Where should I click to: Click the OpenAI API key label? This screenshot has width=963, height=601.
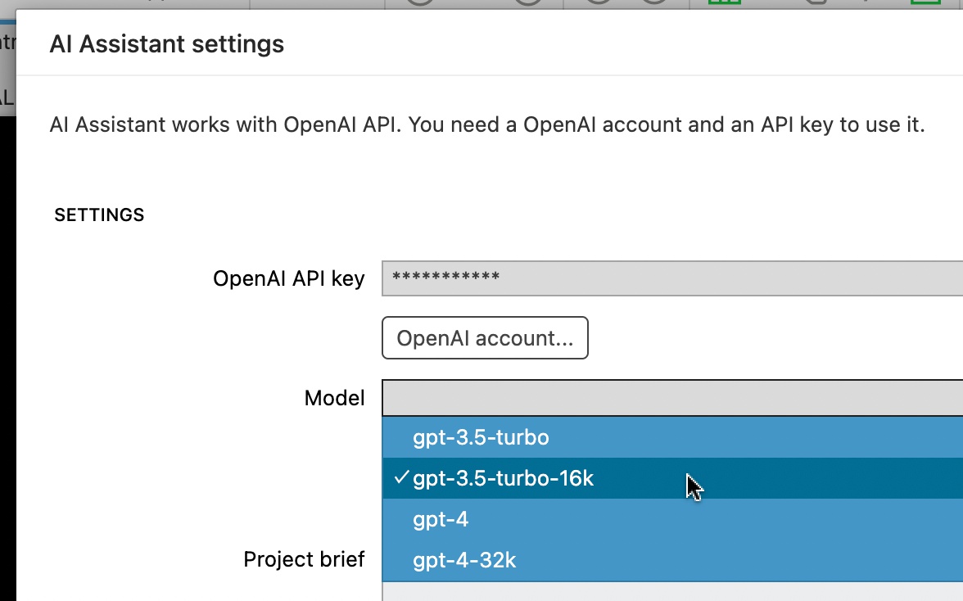tap(288, 278)
